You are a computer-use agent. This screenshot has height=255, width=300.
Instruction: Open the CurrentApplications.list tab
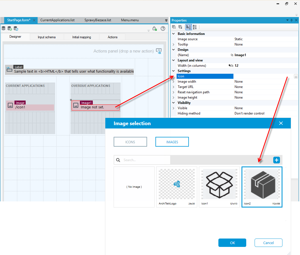[x=57, y=20]
